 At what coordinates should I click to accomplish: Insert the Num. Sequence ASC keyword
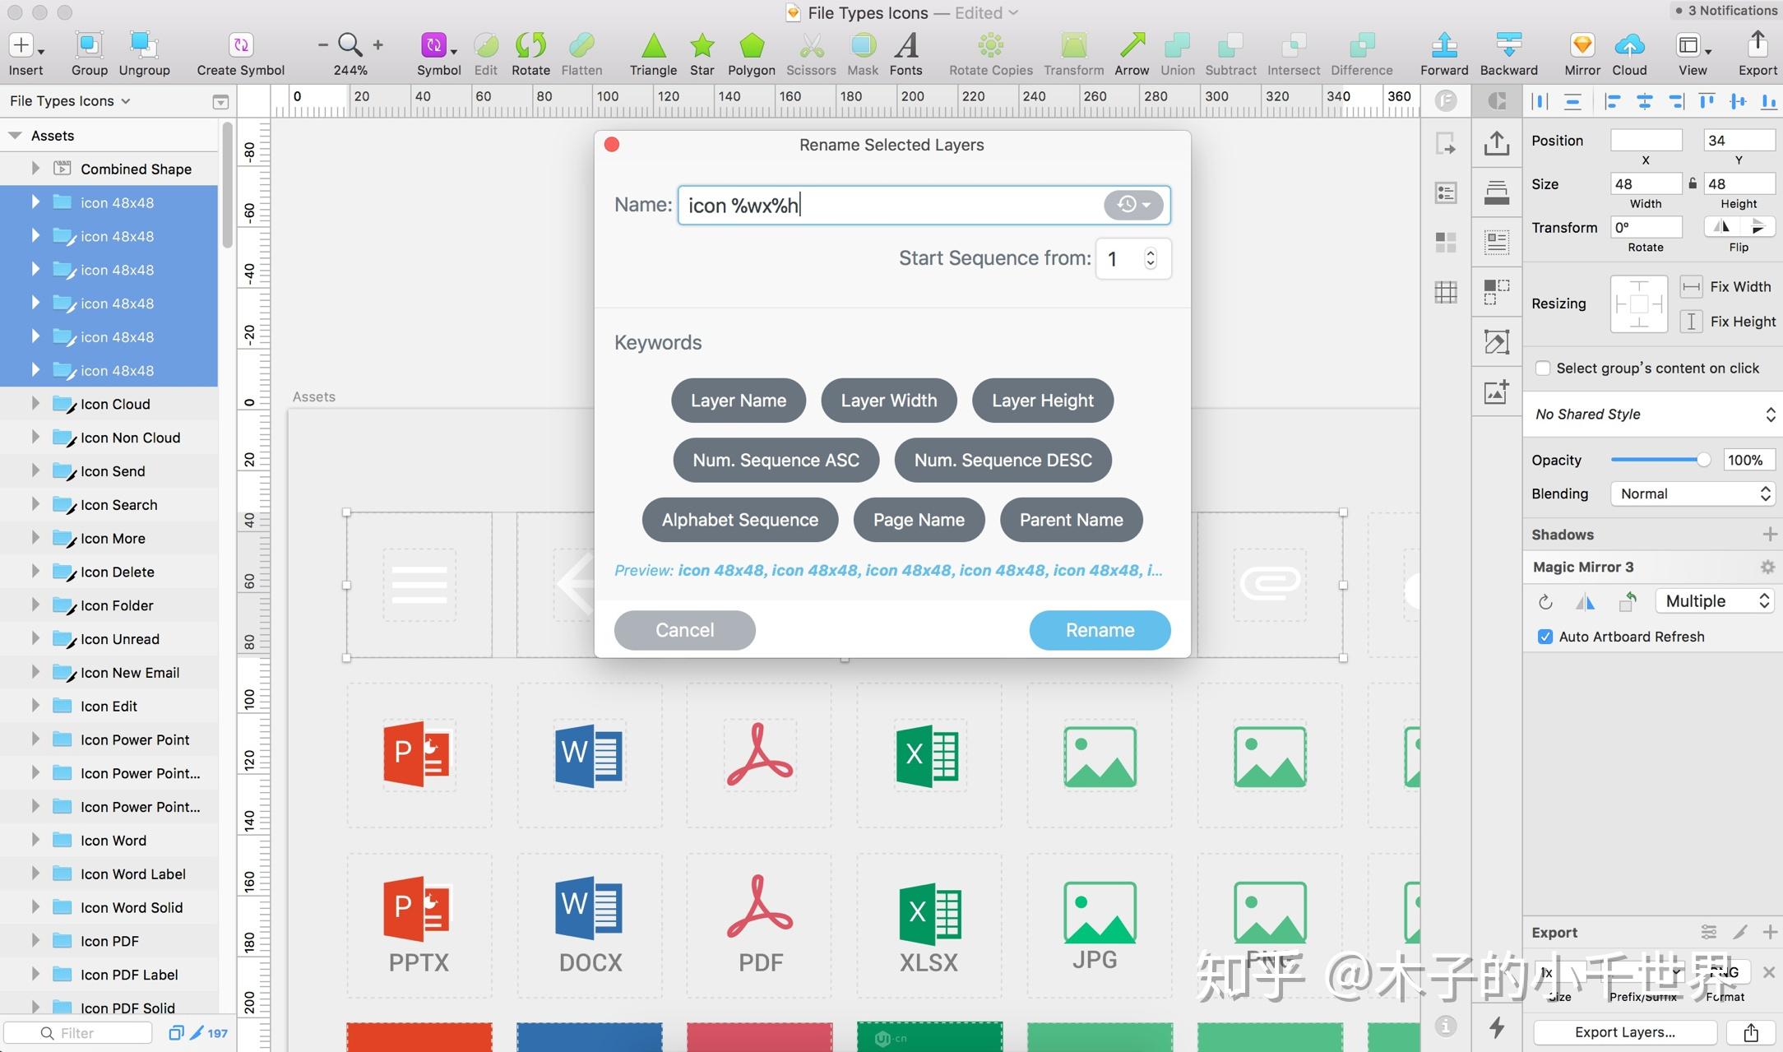point(776,460)
